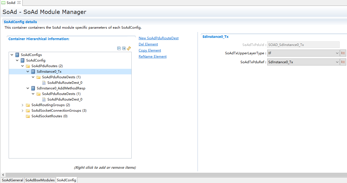This screenshot has height=183, width=347.
Task: Expand the SoAdRoutingGroups node
Action: [23, 105]
